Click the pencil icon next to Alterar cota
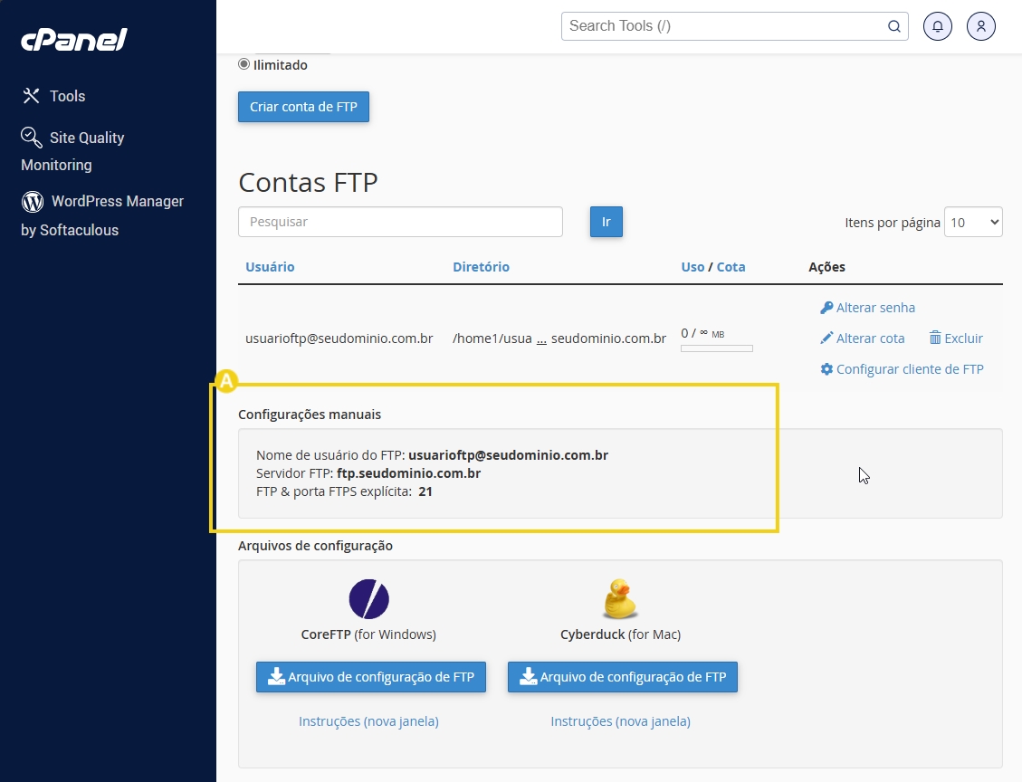This screenshot has height=782, width=1022. click(x=826, y=338)
